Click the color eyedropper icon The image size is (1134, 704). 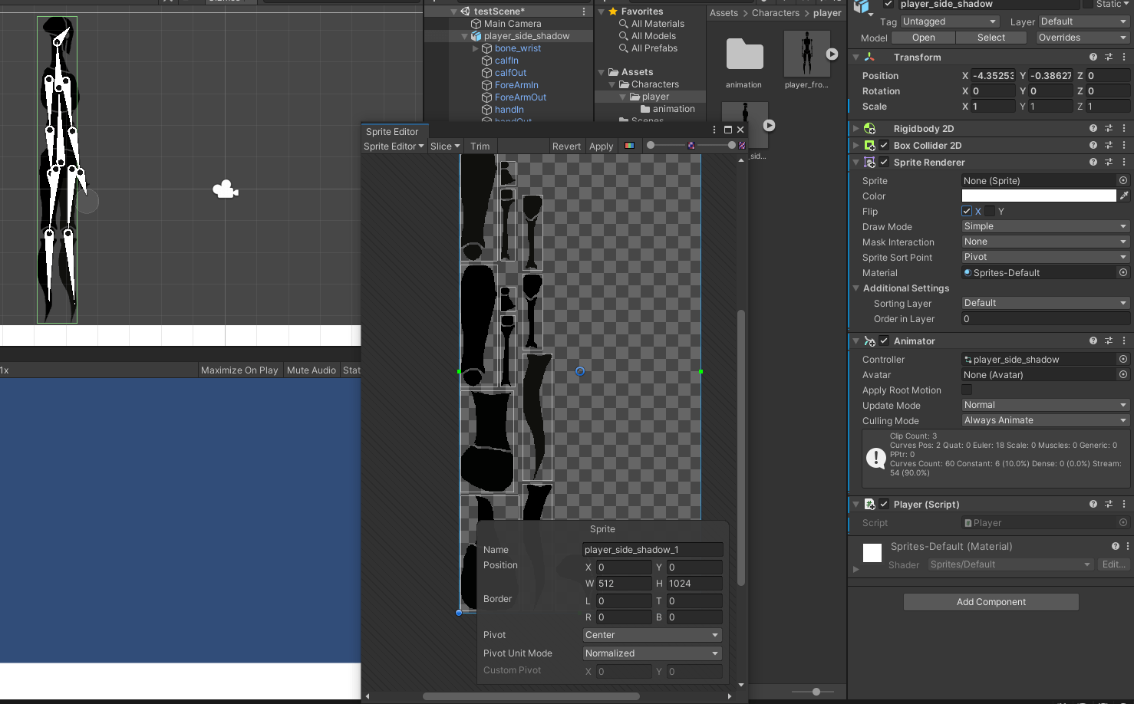[x=1124, y=196]
